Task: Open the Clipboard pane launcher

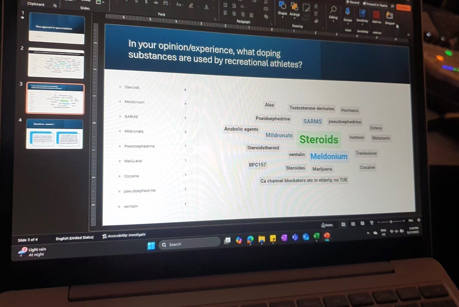Action: (x=55, y=5)
